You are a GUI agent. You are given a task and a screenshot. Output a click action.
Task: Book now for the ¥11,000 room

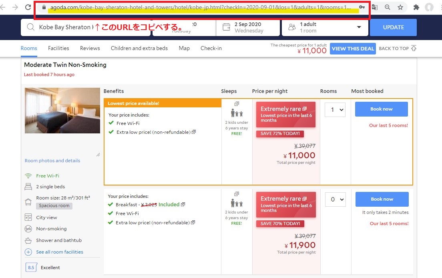[x=382, y=109]
